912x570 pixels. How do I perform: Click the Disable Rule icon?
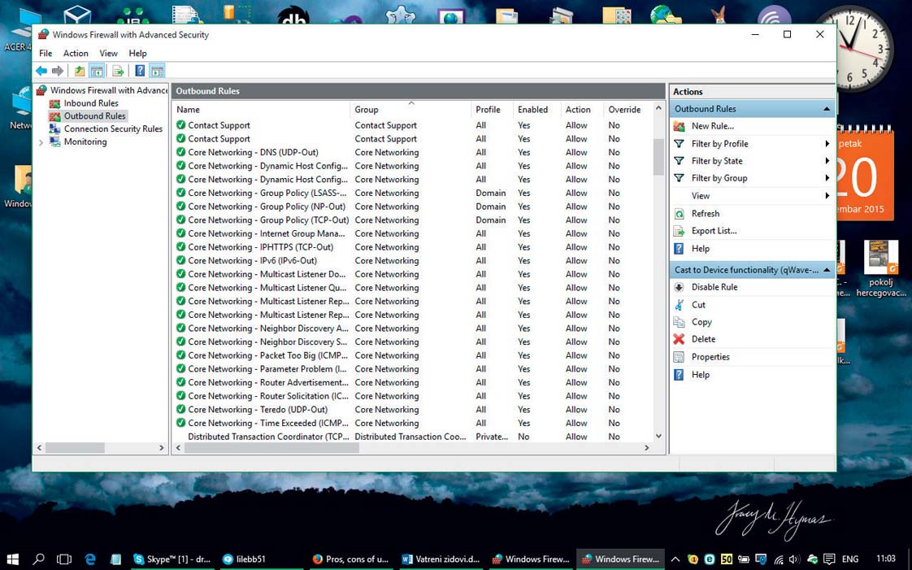pos(679,287)
